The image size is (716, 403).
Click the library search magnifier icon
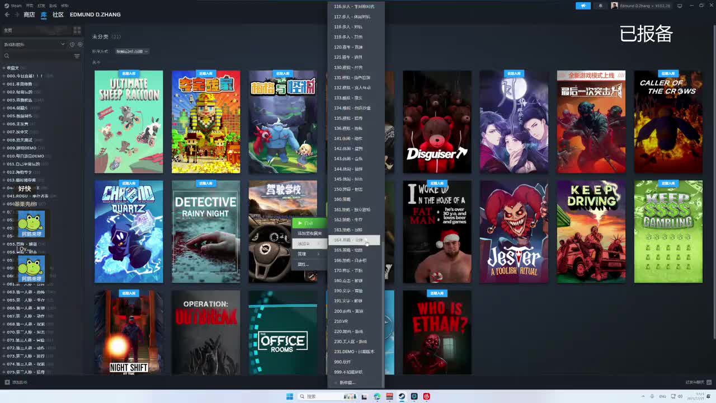[7, 56]
